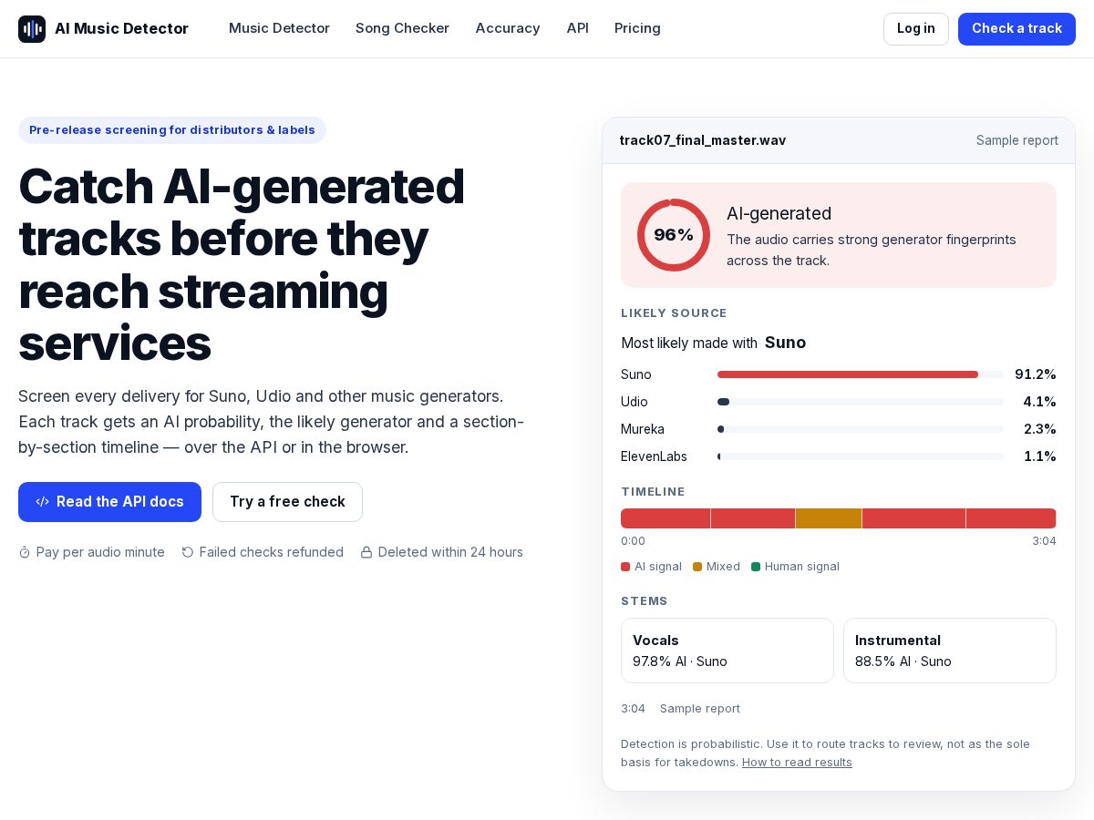Click the track07_final_master.wav file name
Screen dimensions: 1094x820
(703, 140)
